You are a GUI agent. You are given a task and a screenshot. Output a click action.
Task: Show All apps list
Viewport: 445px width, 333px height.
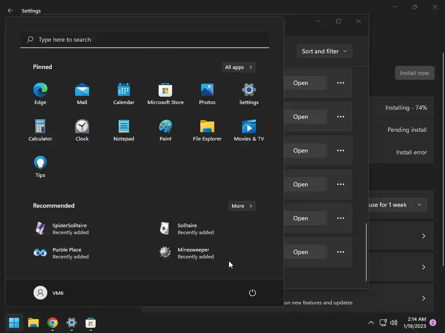point(239,67)
